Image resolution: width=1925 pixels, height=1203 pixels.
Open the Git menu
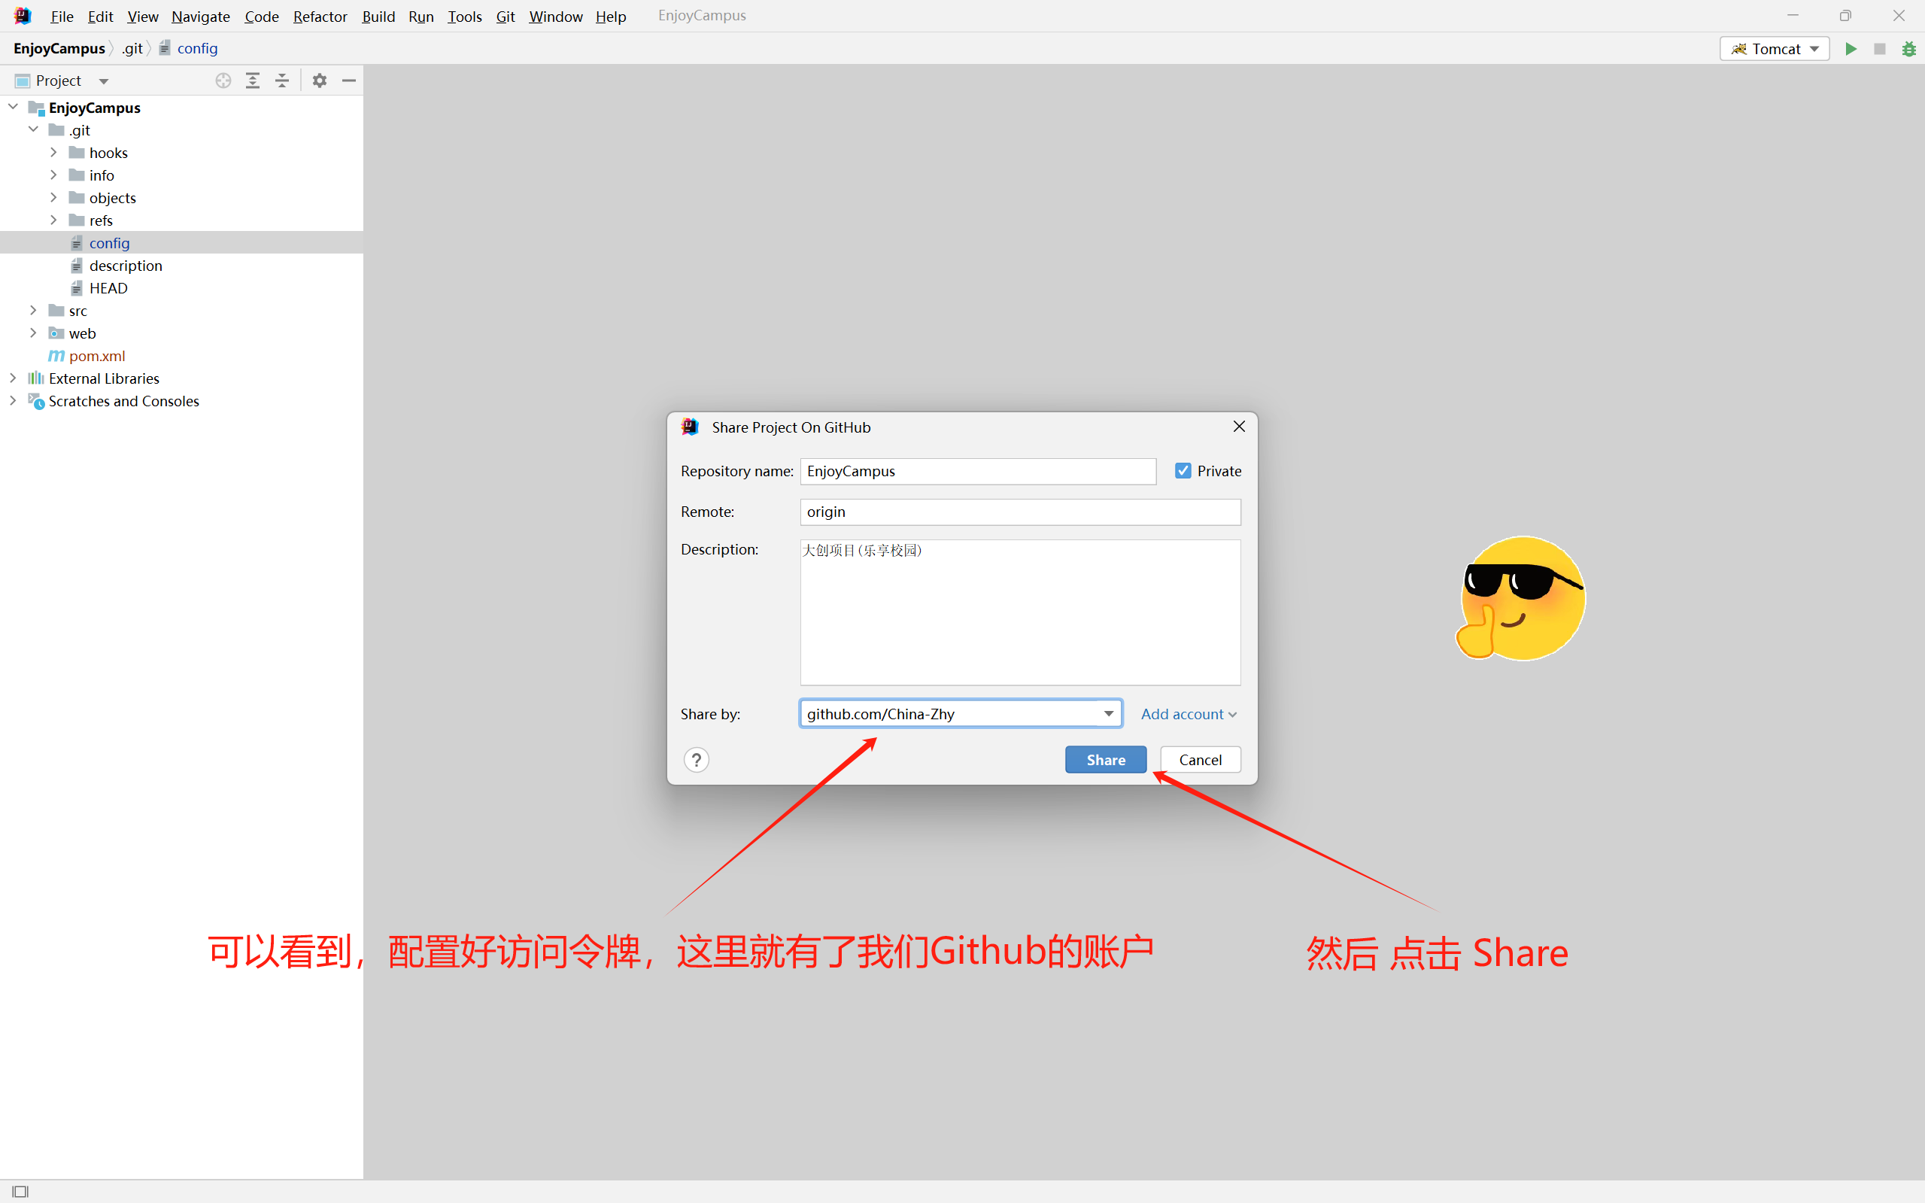tap(505, 16)
